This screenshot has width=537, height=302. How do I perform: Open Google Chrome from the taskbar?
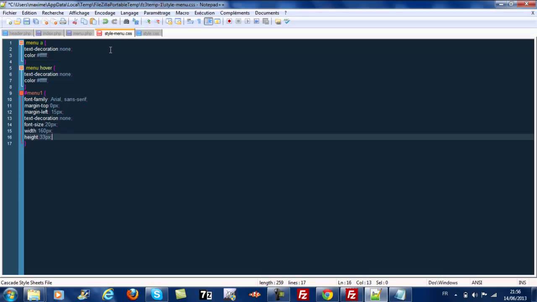pos(327,295)
